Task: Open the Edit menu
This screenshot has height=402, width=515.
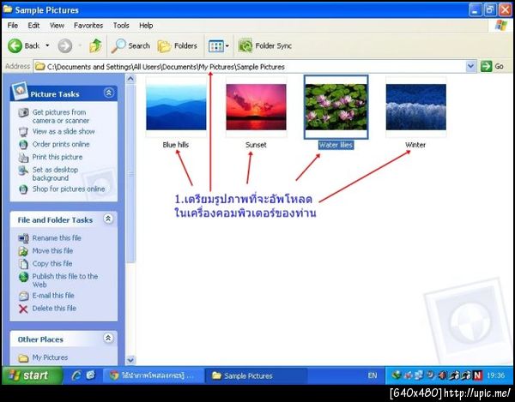Action: point(33,25)
